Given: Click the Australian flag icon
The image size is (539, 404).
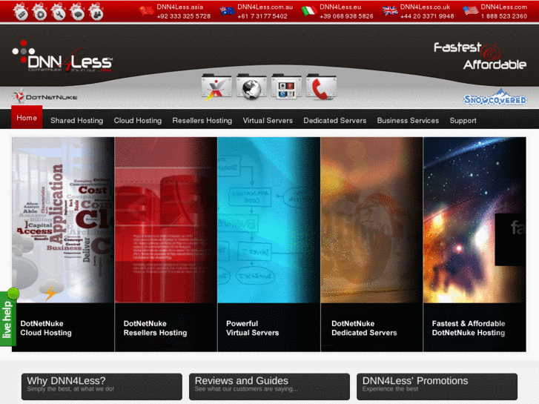Looking at the screenshot, I should point(228,10).
